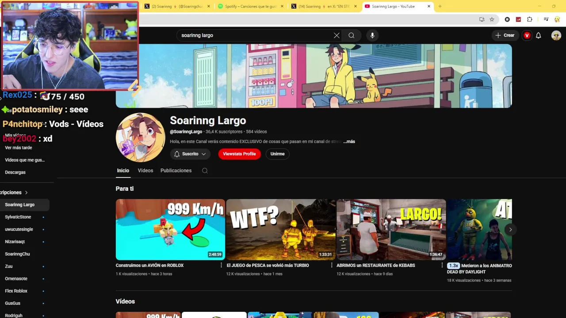This screenshot has width=566, height=318.
Task: Open the media controls music icon
Action: click(x=546, y=19)
